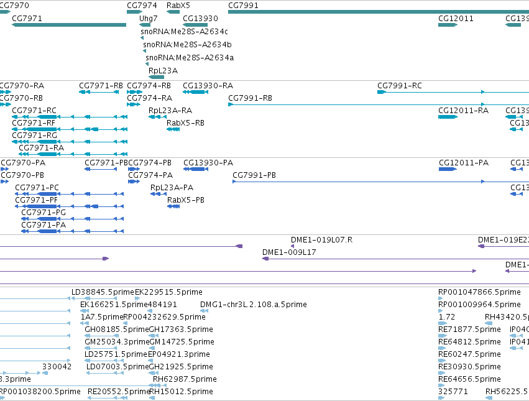Screen dimensions: 529x401
Task: Select the DME1-009L17 clone label
Action: (289, 252)
